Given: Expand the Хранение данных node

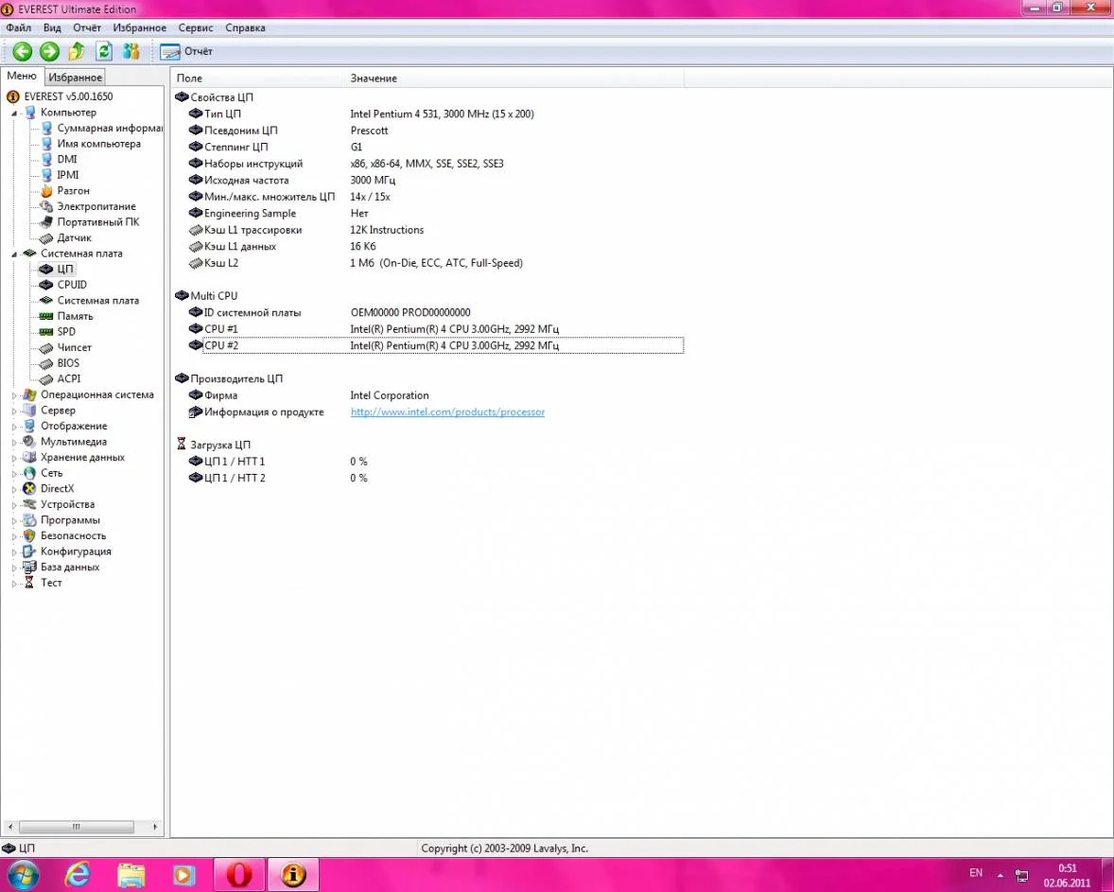Looking at the screenshot, I should [x=13, y=458].
